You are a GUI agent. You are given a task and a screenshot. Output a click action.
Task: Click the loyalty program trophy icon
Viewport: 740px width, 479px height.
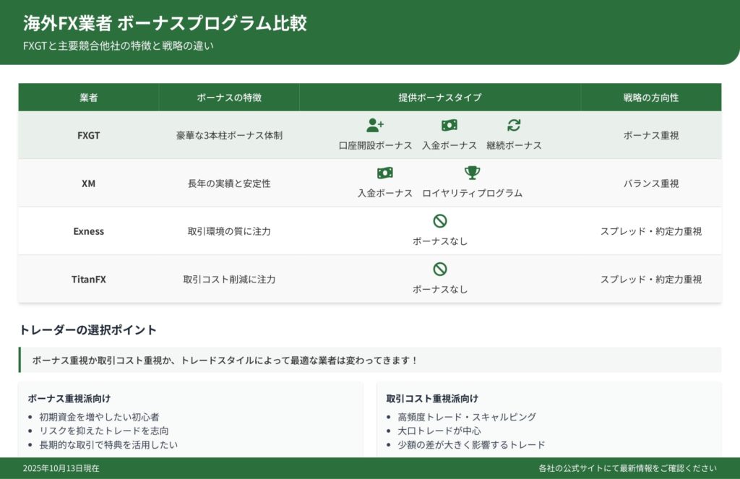(x=472, y=173)
